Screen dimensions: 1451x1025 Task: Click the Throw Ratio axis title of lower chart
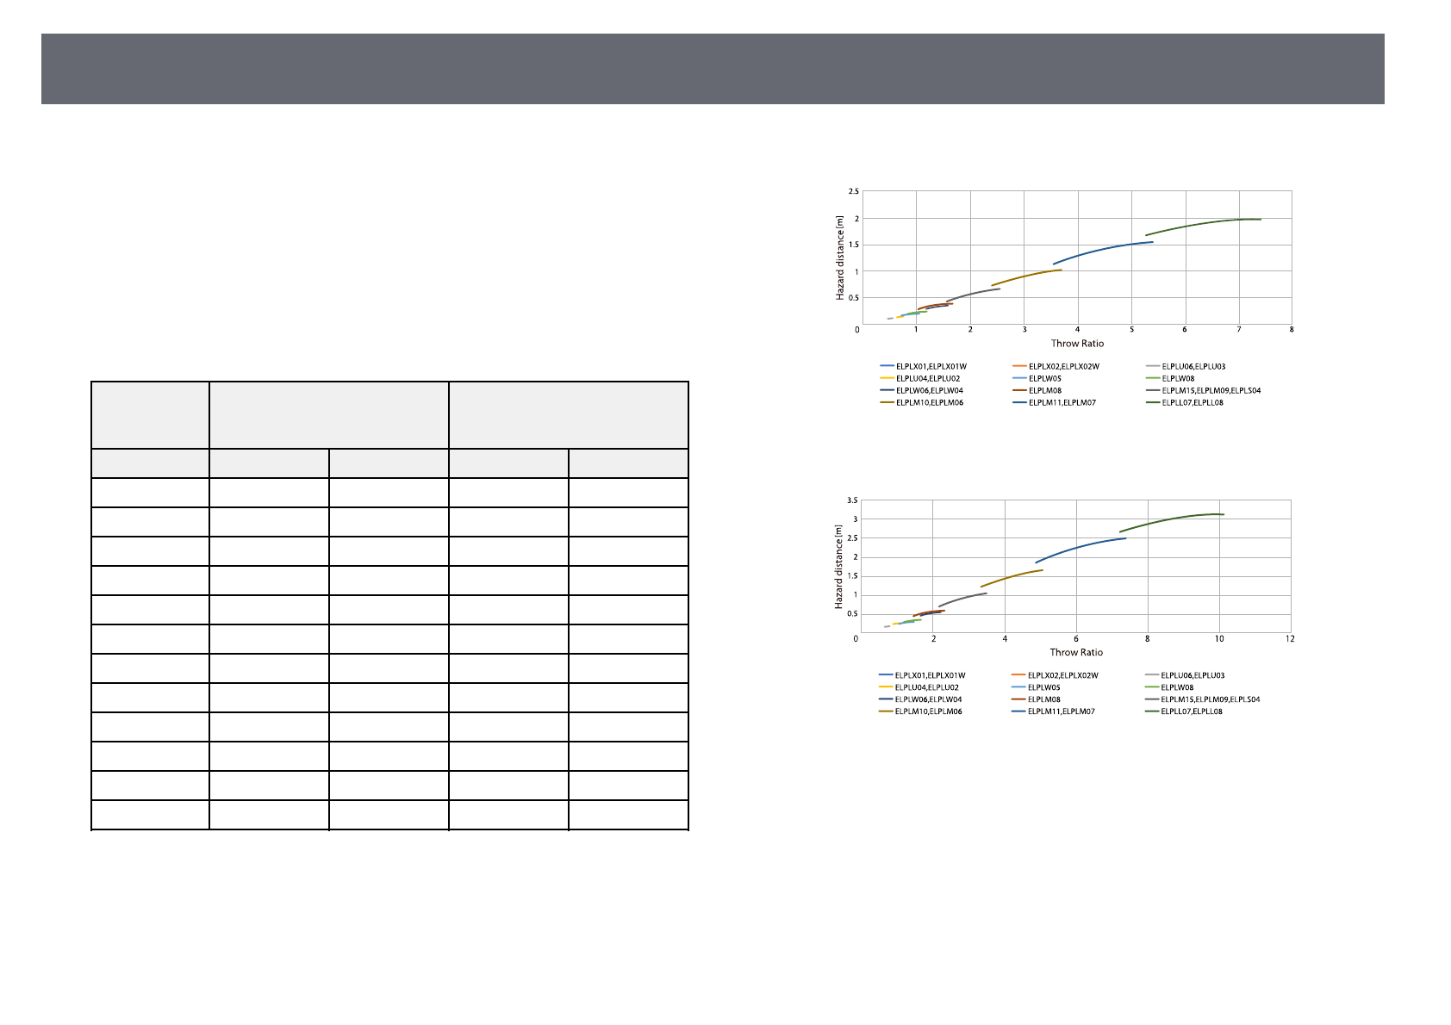1075,652
